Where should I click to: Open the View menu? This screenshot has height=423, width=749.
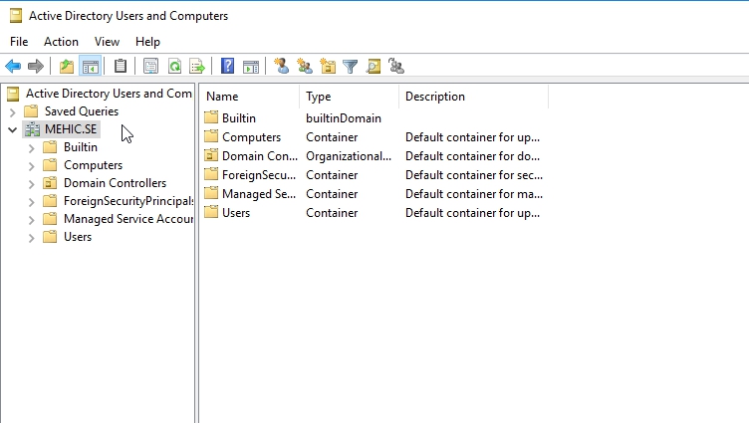(107, 42)
